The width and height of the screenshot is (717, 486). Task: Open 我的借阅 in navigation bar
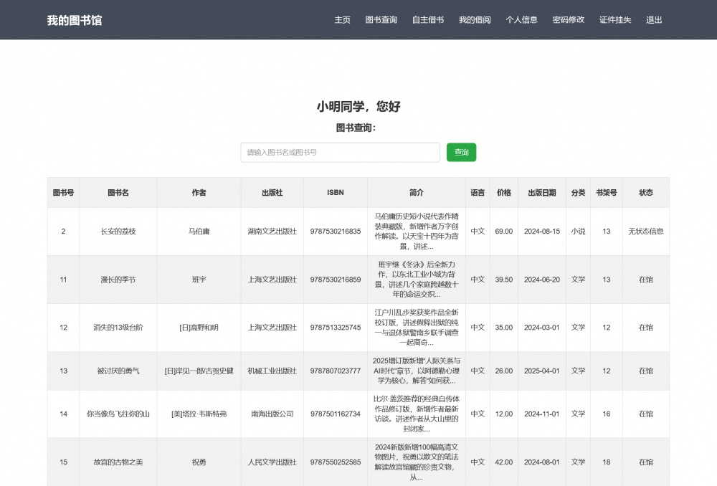(x=475, y=20)
